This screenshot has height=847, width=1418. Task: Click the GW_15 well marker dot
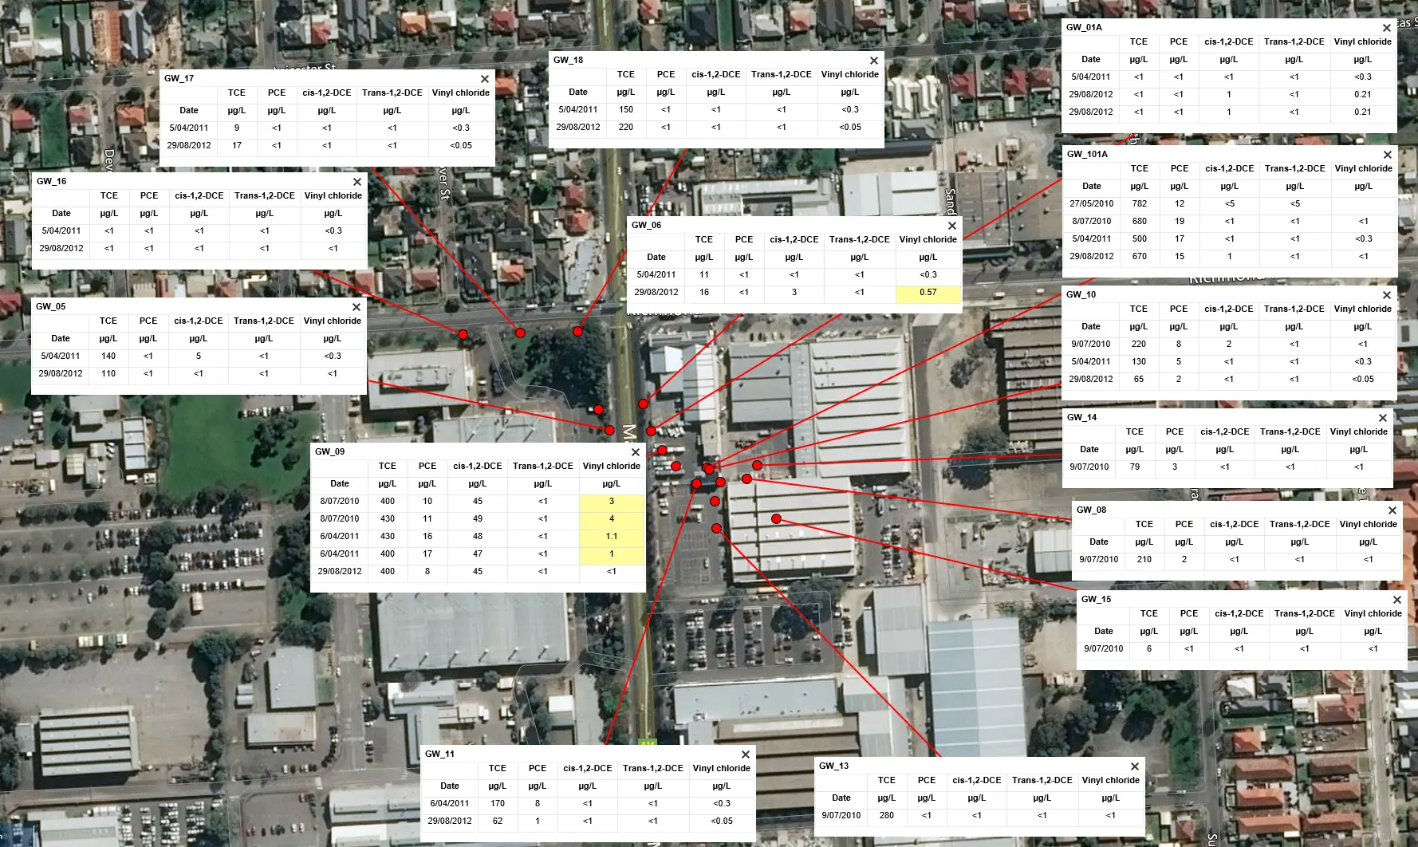click(x=776, y=518)
